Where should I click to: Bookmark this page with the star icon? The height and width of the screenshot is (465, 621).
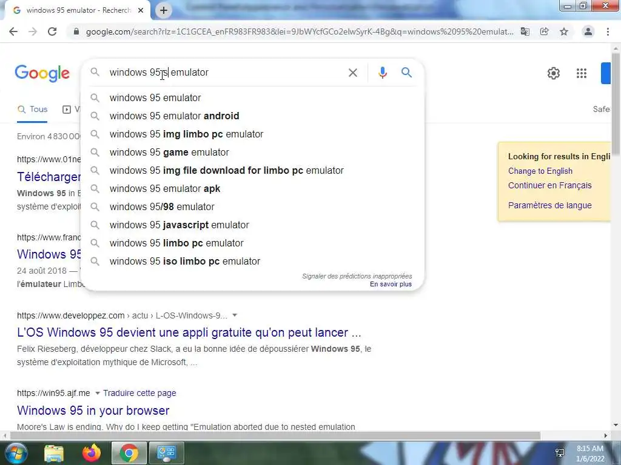click(x=564, y=31)
